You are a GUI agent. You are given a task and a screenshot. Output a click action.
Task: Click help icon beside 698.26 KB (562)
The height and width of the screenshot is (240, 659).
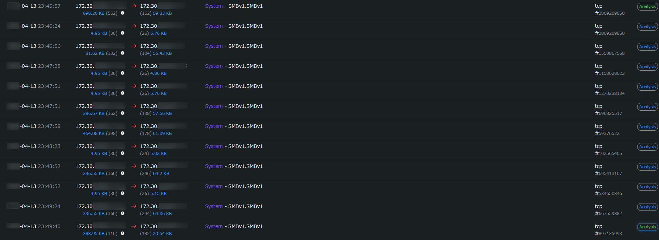click(122, 13)
